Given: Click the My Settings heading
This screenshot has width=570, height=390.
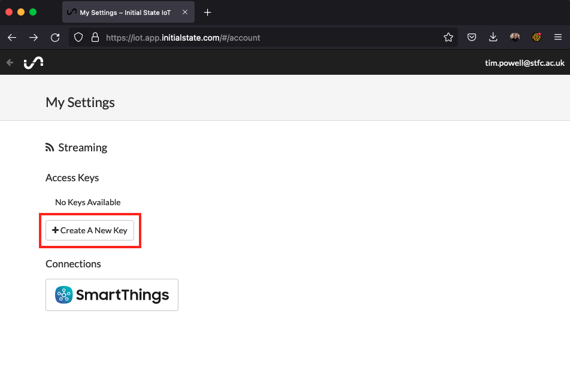Looking at the screenshot, I should pyautogui.click(x=80, y=102).
